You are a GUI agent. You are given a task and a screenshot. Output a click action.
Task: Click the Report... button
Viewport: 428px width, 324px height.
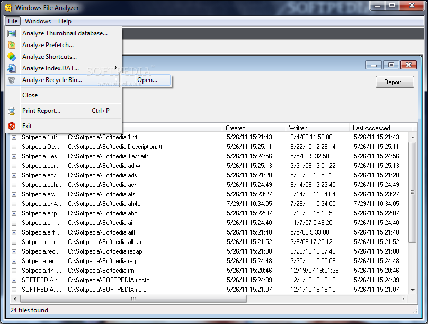395,82
